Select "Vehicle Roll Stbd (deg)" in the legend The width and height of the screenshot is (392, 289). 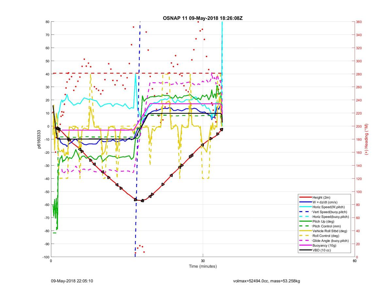click(x=330, y=231)
